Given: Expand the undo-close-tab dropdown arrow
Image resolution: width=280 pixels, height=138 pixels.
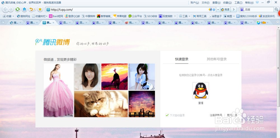Looking at the screenshot, I should click(35, 9).
